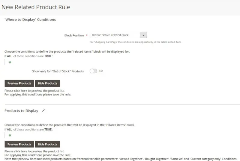Screen dimensions: 240x161
Task: Click the 'Products to Display' section heading
Action: click(21, 111)
